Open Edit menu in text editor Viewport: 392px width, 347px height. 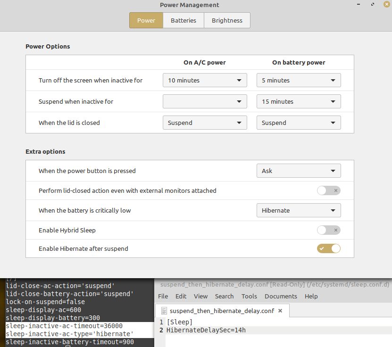[181, 296]
